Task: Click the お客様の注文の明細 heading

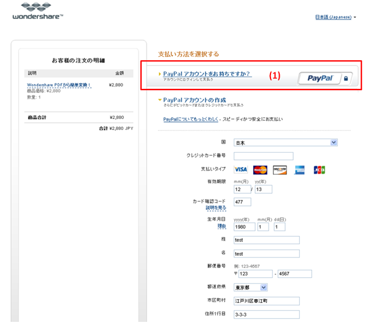Action: coord(79,61)
